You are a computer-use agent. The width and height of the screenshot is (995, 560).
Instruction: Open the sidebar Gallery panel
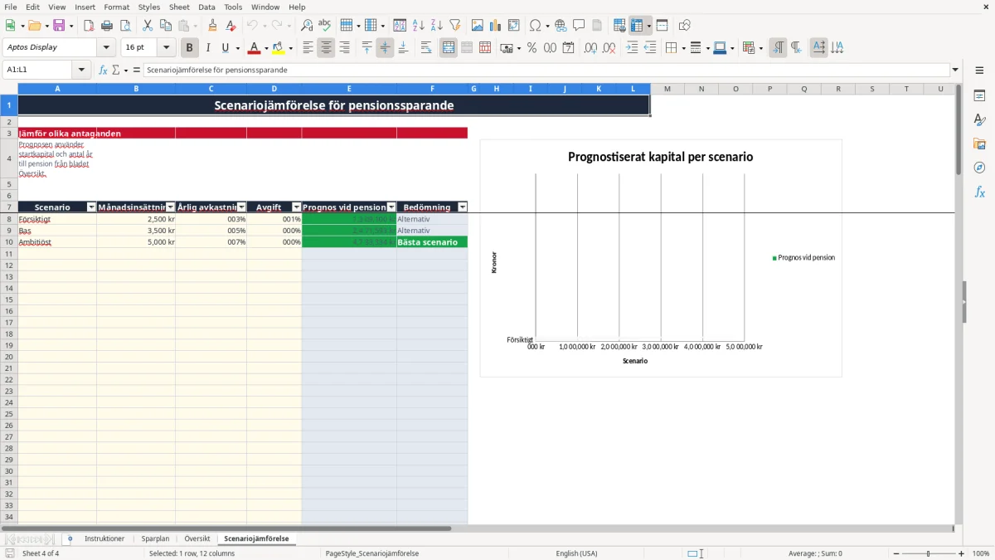[x=979, y=144]
